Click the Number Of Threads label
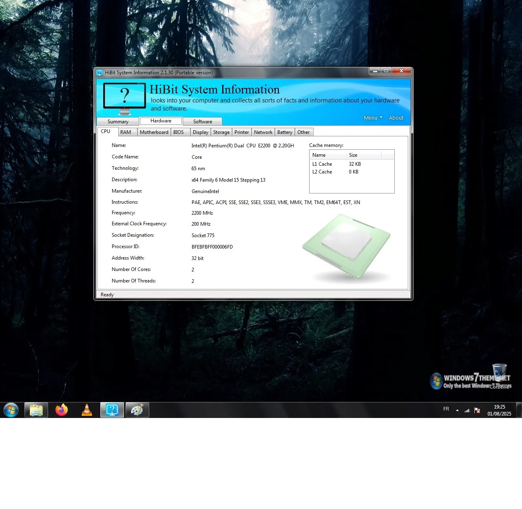 pyautogui.click(x=134, y=281)
